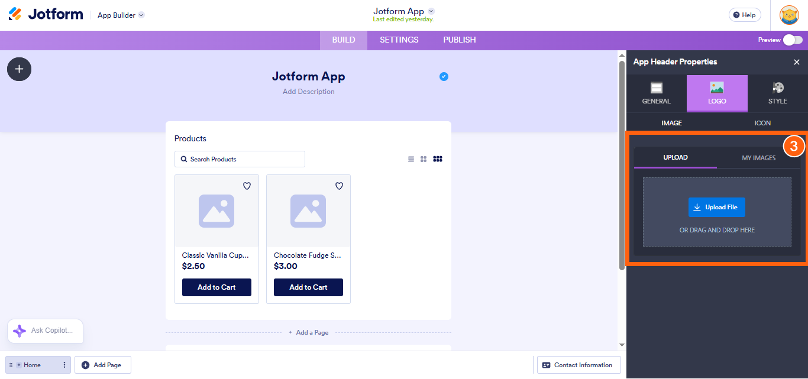
Task: Select the ICON logo sub-tab
Action: pyautogui.click(x=762, y=123)
